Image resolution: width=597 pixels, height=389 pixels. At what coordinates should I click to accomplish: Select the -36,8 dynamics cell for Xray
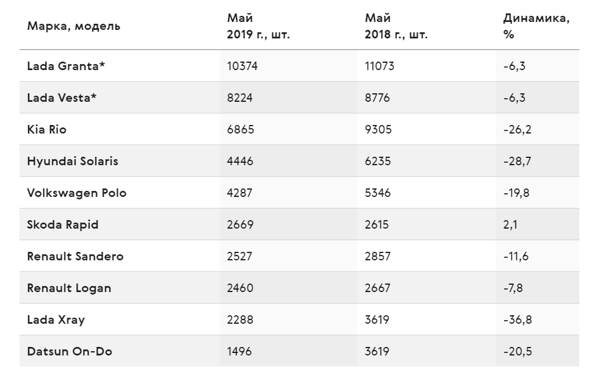(518, 319)
